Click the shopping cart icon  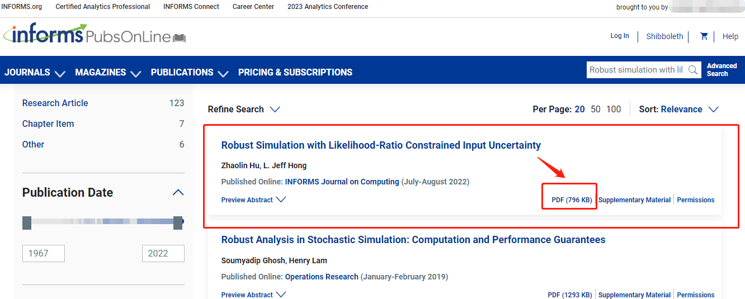[704, 36]
